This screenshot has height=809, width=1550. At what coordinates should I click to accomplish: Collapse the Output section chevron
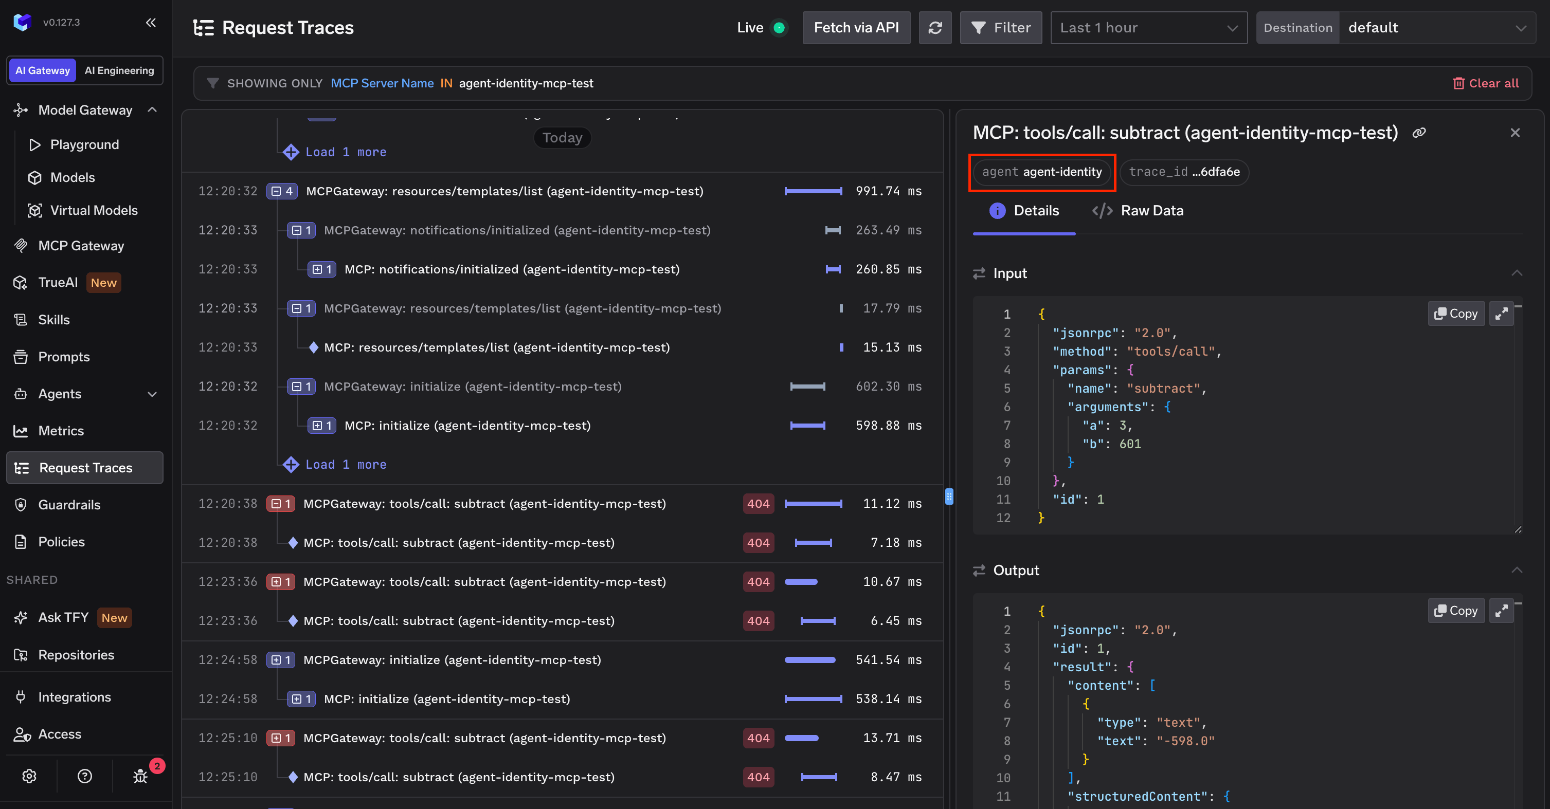pyautogui.click(x=1517, y=570)
